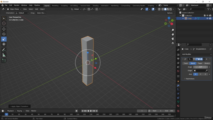This screenshot has height=120, width=213.
Task: Play the animation
Action: 91,111
